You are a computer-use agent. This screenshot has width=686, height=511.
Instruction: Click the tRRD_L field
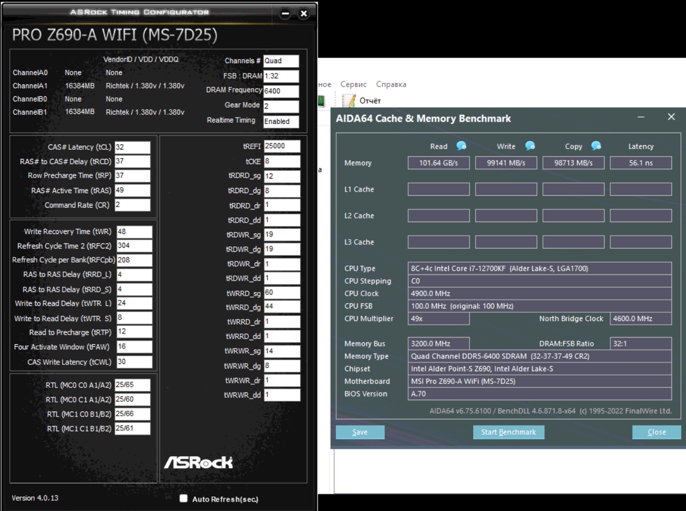(x=134, y=274)
